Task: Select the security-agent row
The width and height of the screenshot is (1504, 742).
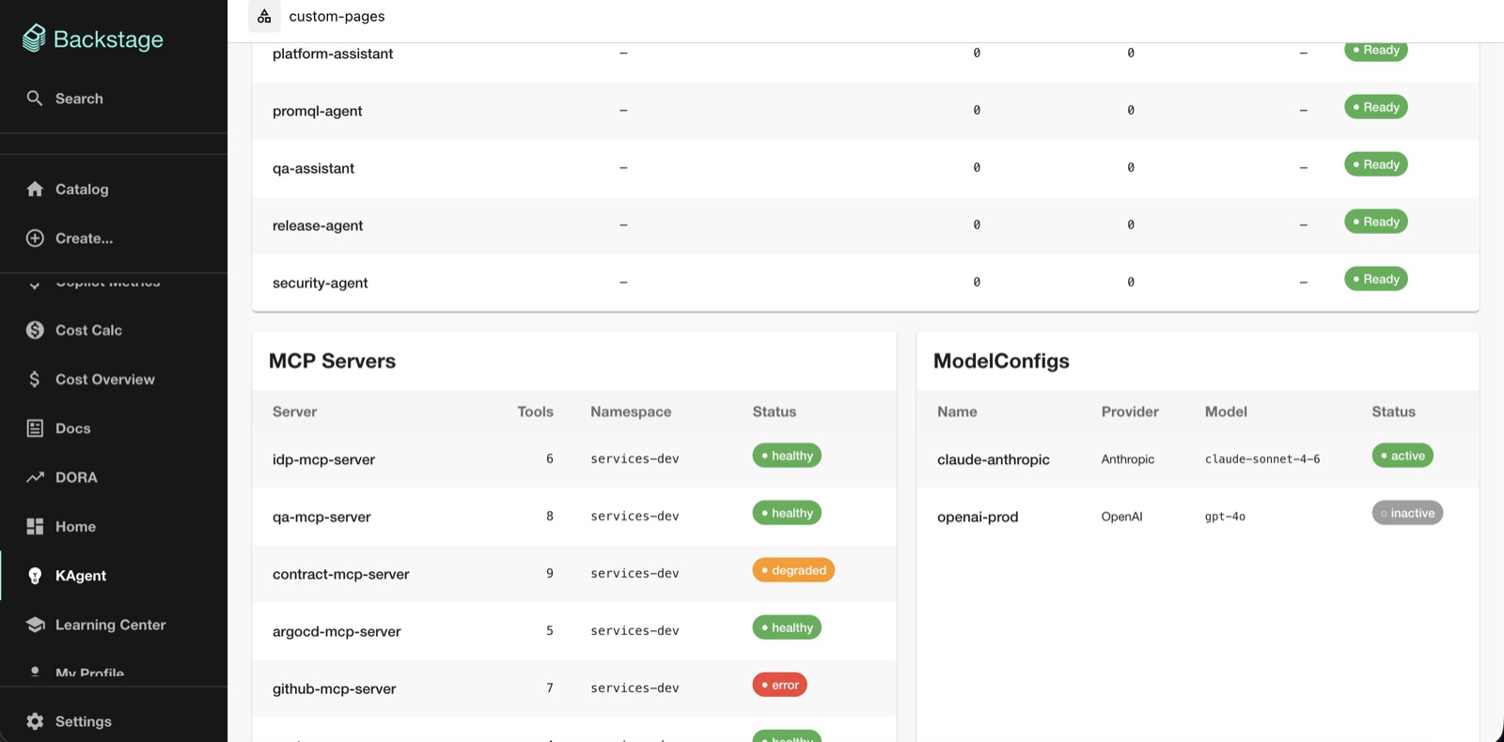Action: (x=865, y=283)
